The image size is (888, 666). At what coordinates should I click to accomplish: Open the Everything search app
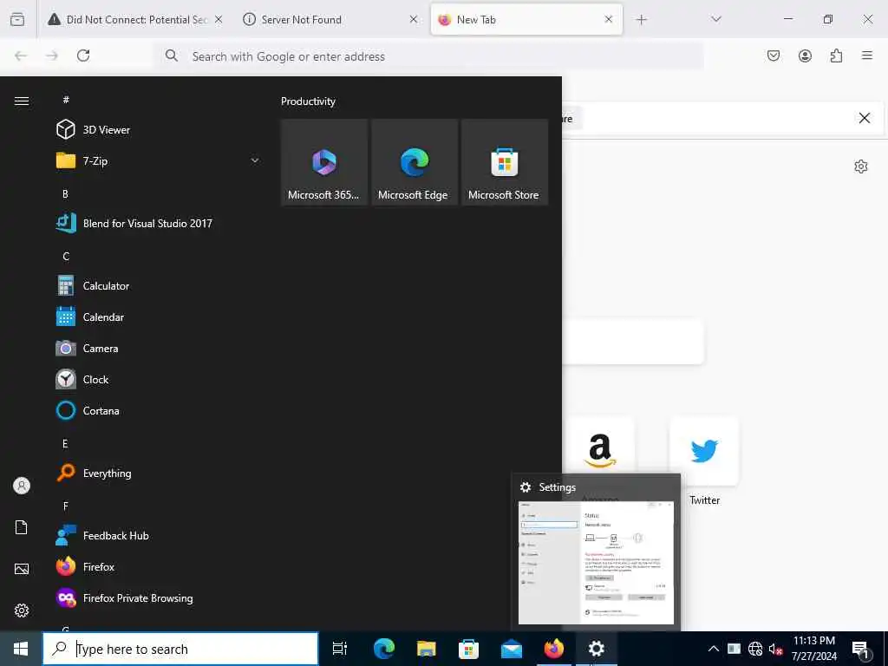coord(157,473)
